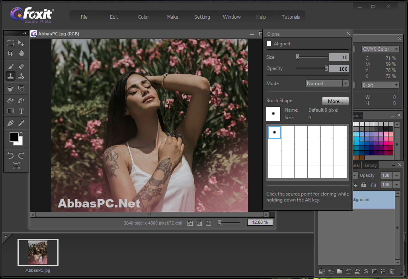Click the Undo arrow icon
The image size is (408, 279).
click(x=10, y=155)
